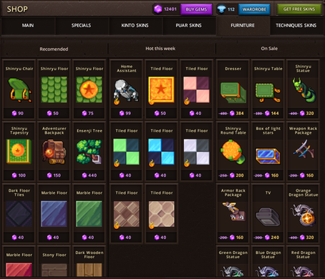Click GET FREE SKINS button
Viewport: 325px width, 279px height.
299,9
